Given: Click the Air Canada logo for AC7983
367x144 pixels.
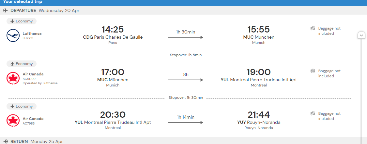Looking at the screenshot, I should 13,121.
